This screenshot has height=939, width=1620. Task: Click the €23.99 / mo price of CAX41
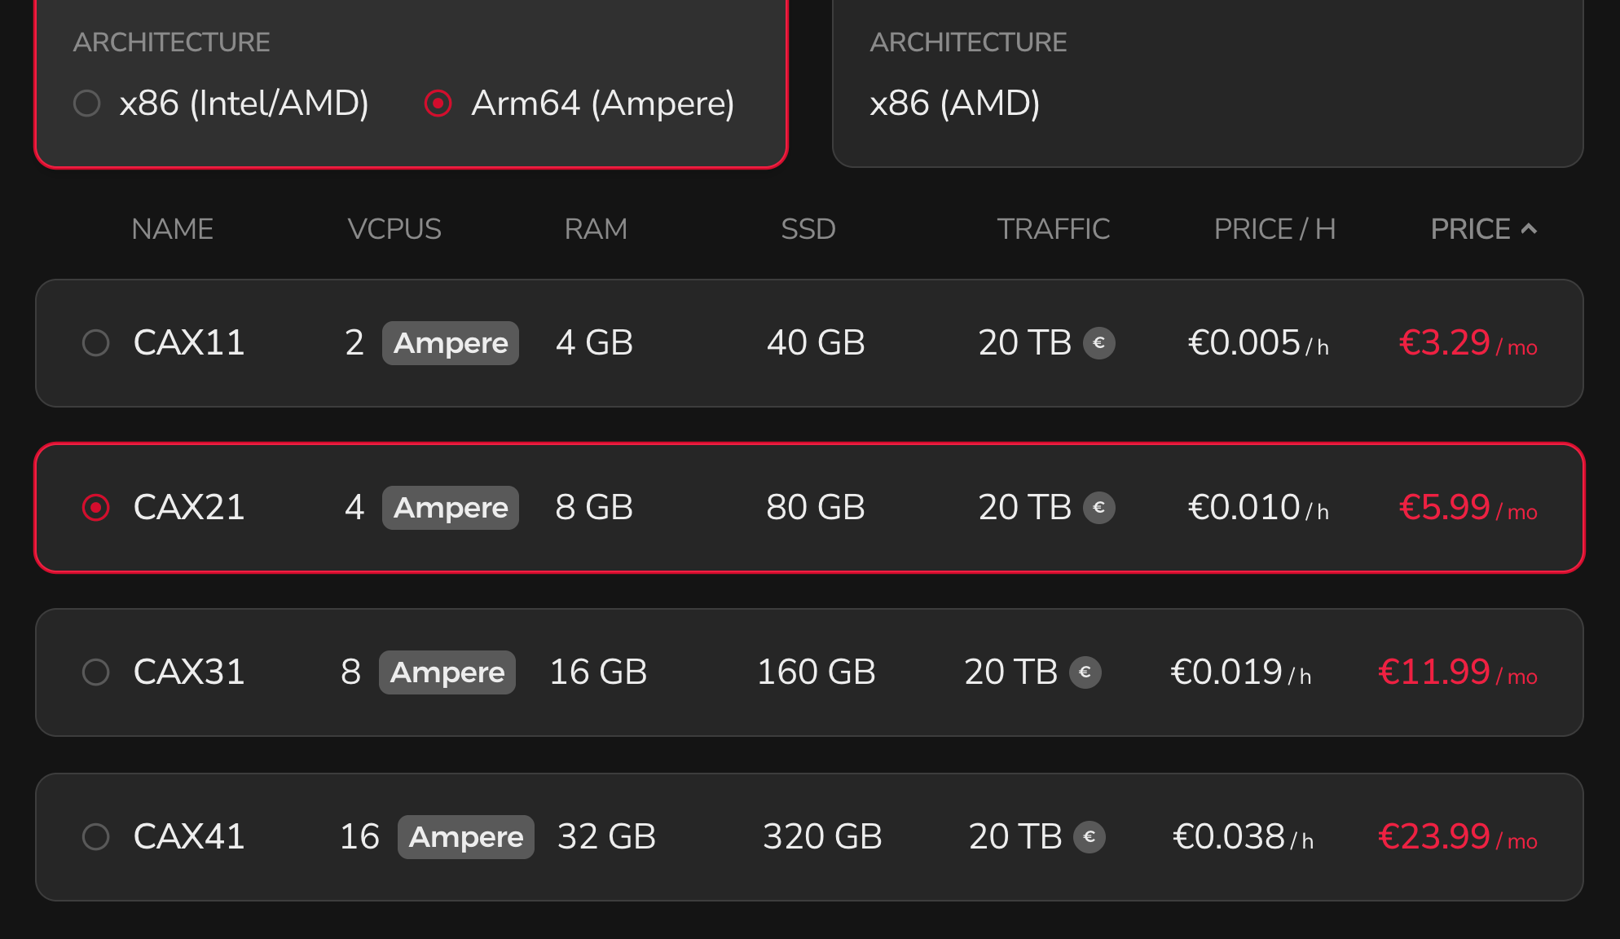[x=1457, y=837]
